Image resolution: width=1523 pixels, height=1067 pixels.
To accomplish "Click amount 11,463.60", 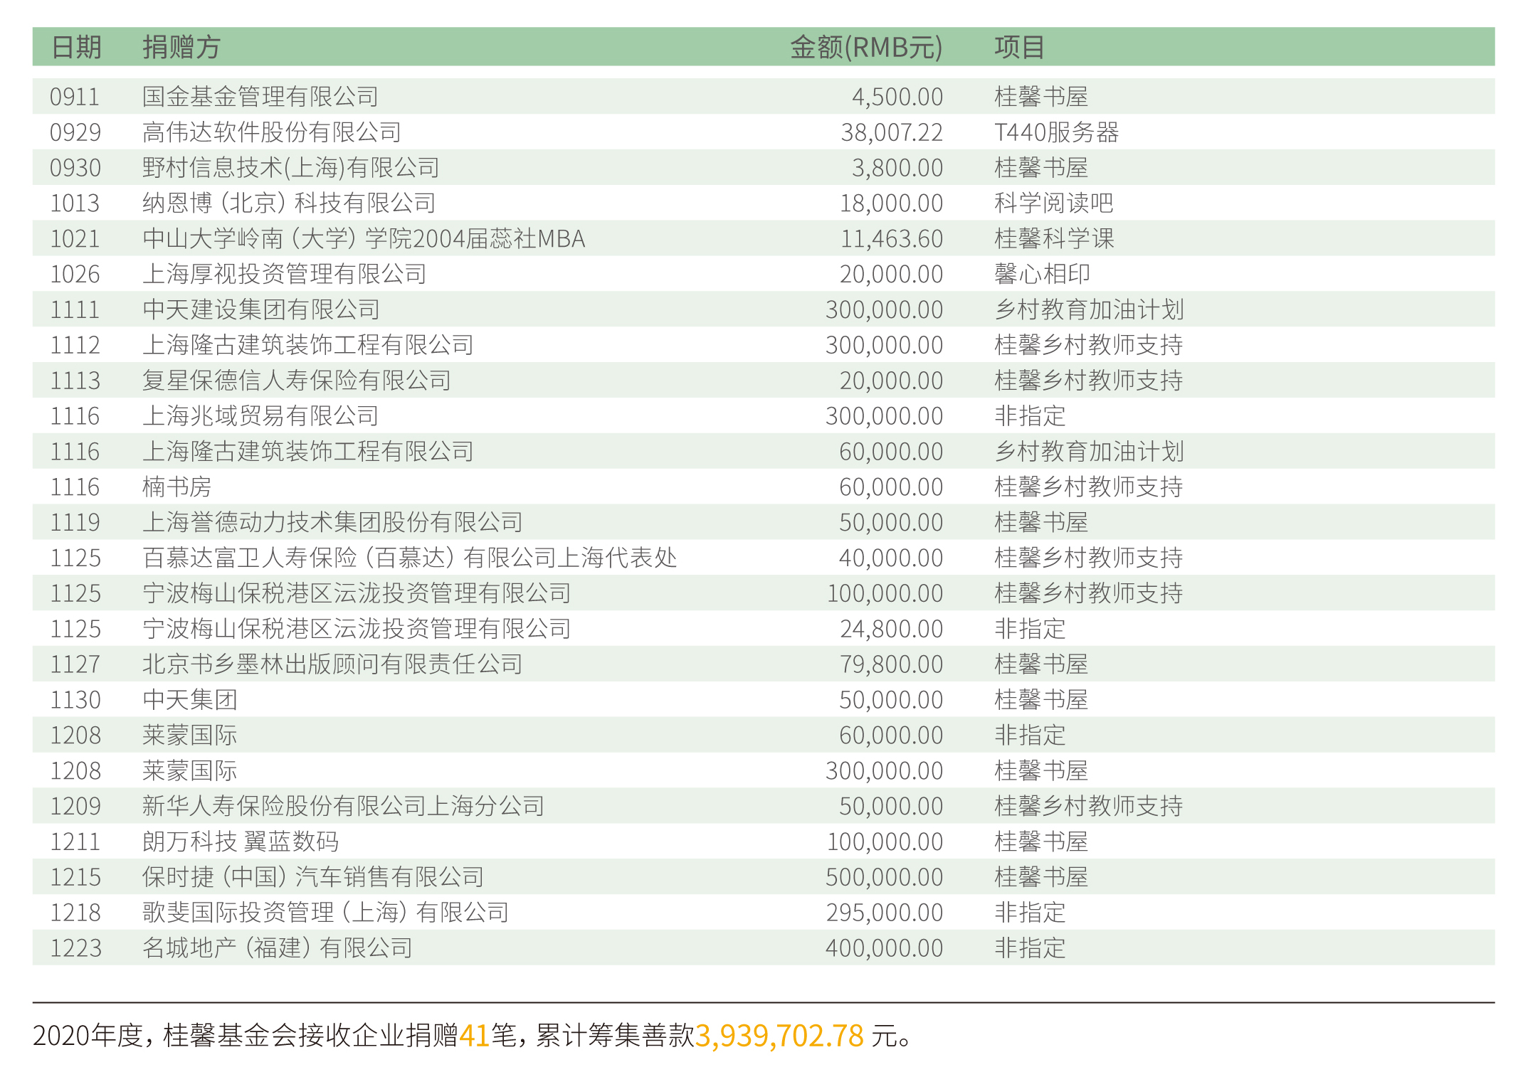I will click(892, 238).
